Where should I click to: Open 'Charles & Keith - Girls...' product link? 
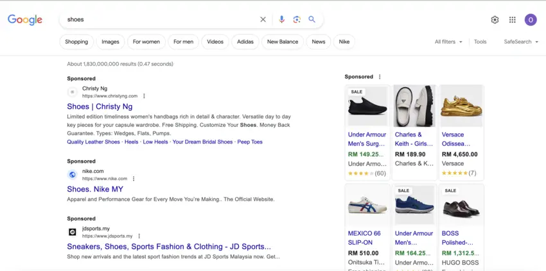click(414, 139)
